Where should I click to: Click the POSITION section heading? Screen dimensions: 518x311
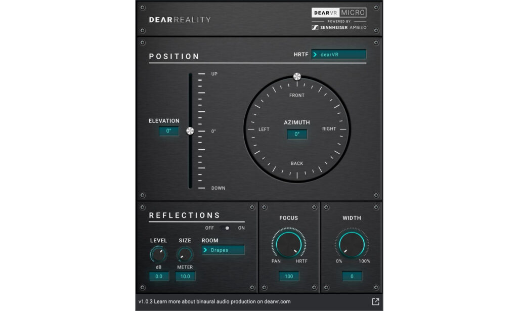tap(174, 57)
